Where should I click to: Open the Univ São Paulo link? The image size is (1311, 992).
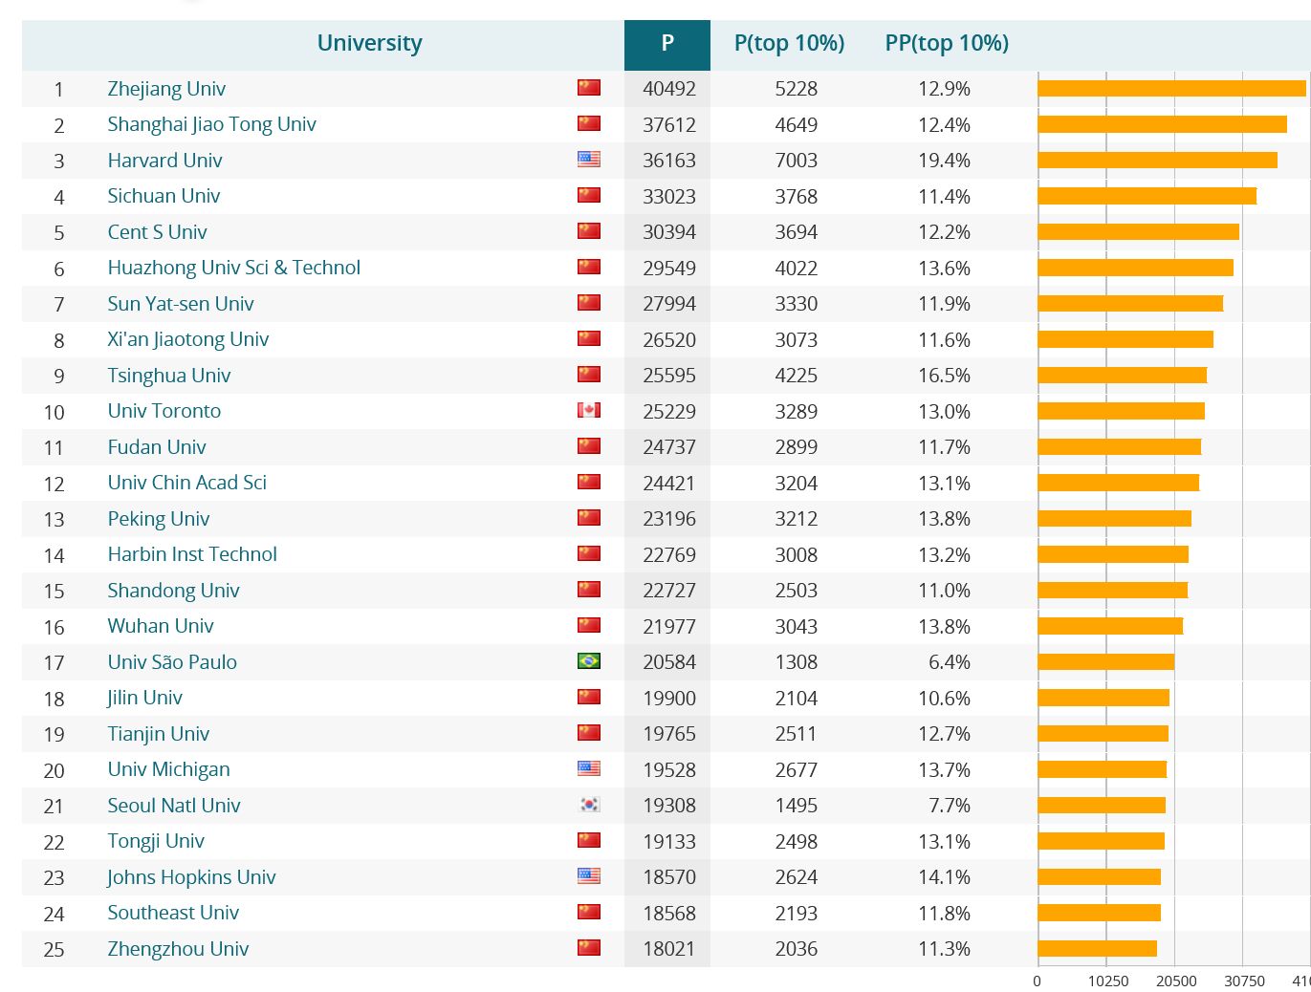pos(172,662)
